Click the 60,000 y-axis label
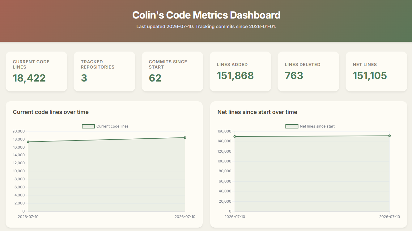 [x=225, y=181]
